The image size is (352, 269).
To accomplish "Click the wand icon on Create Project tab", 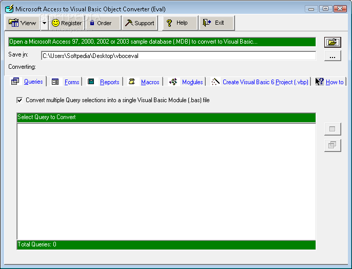I will click(x=216, y=82).
